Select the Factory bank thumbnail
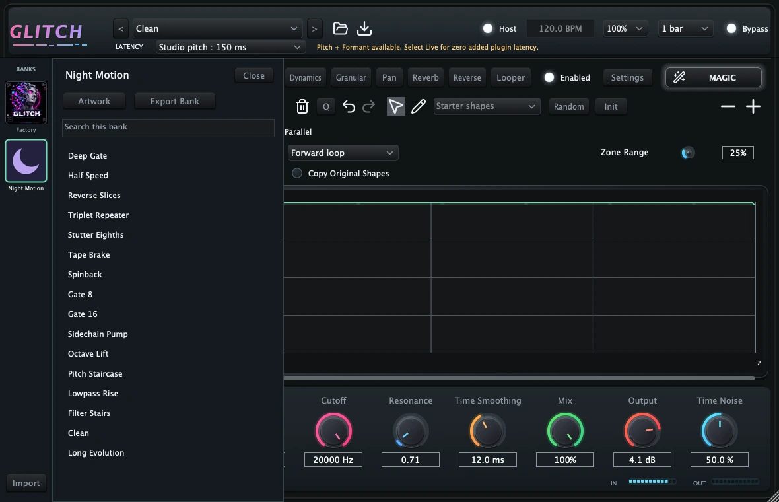Image resolution: width=779 pixels, height=502 pixels. click(x=26, y=102)
